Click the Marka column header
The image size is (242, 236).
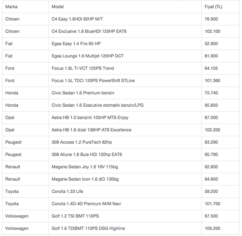[x=11, y=7]
